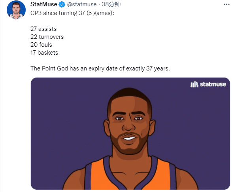Open the three-dot more options menu

[x=226, y=5]
